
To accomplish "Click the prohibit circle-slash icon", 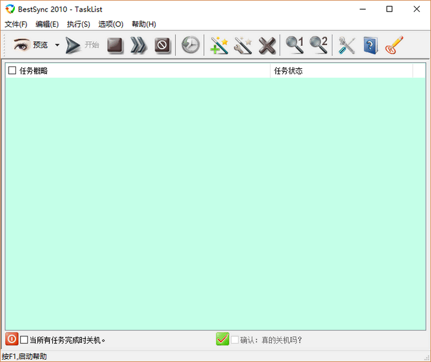I will tap(162, 45).
